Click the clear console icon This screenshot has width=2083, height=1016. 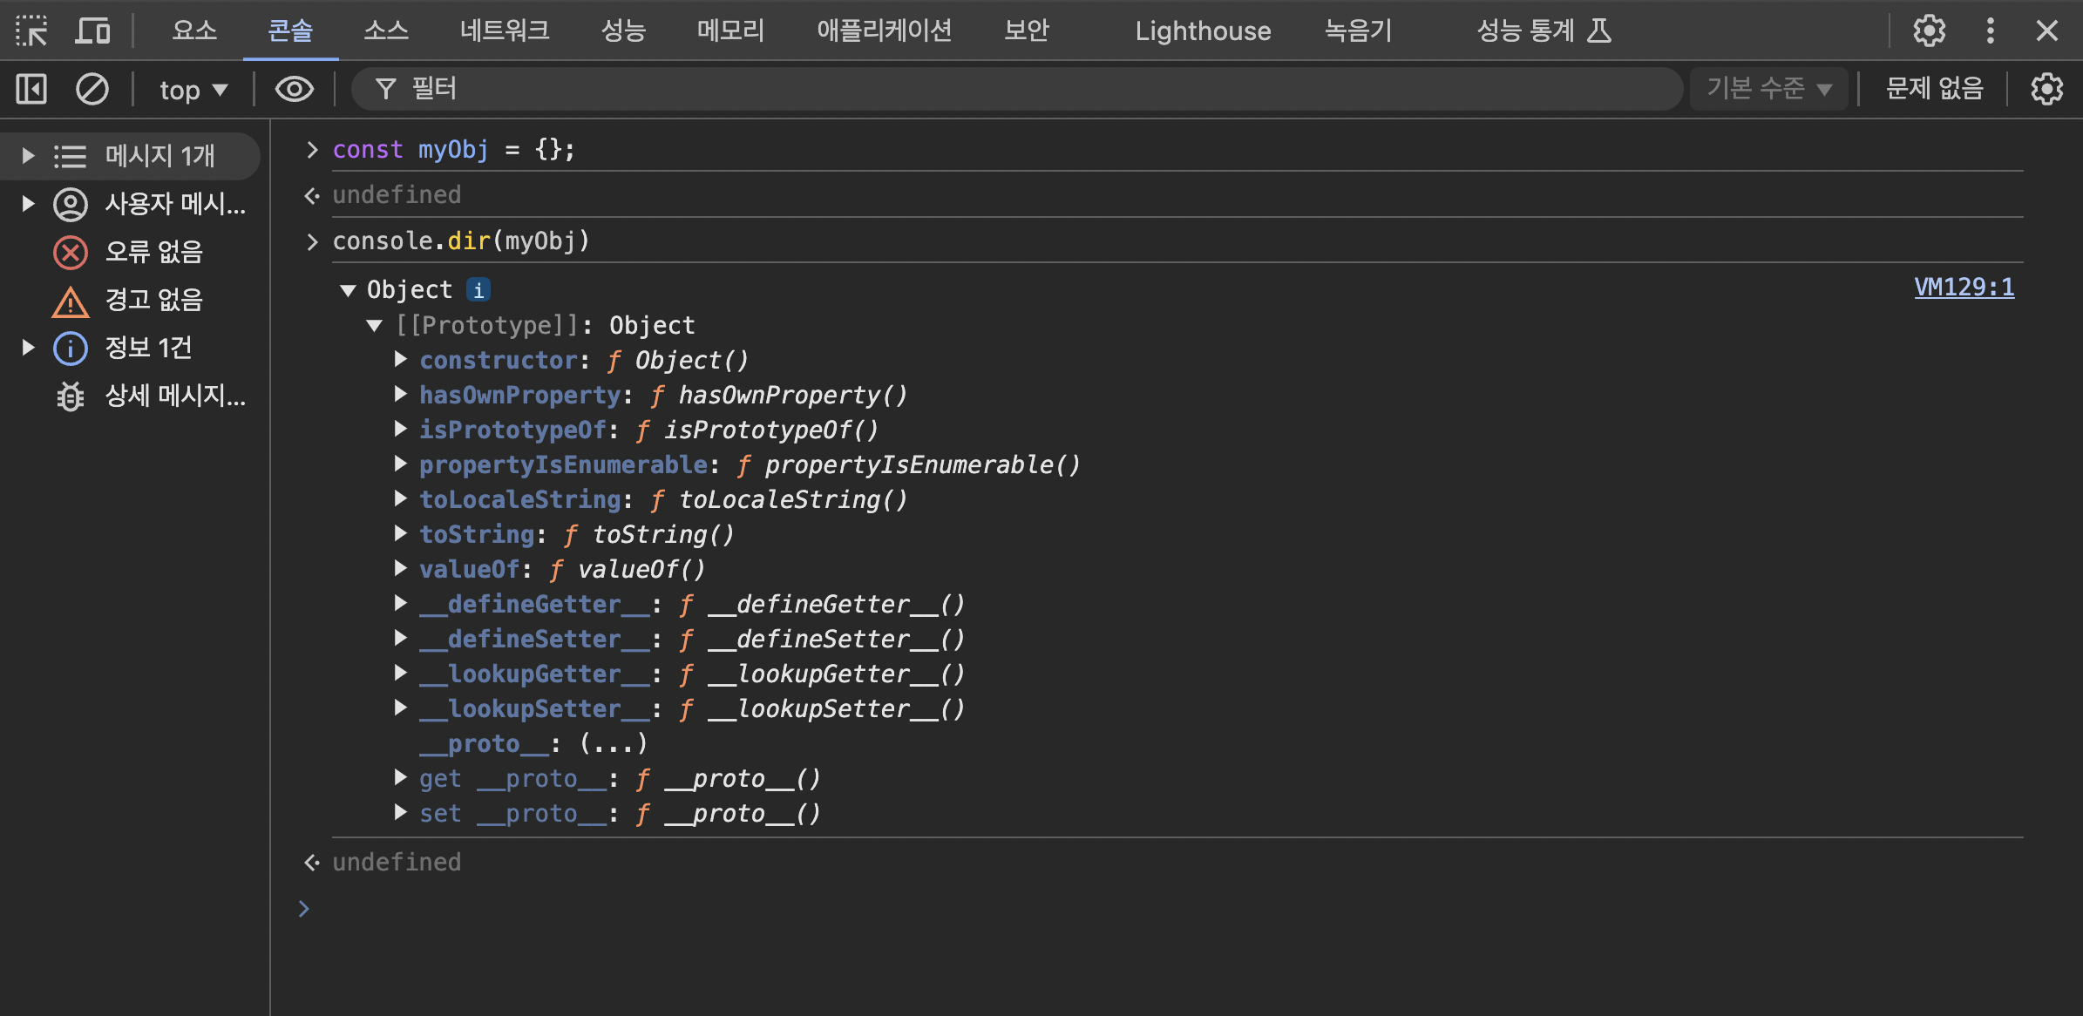click(x=92, y=89)
